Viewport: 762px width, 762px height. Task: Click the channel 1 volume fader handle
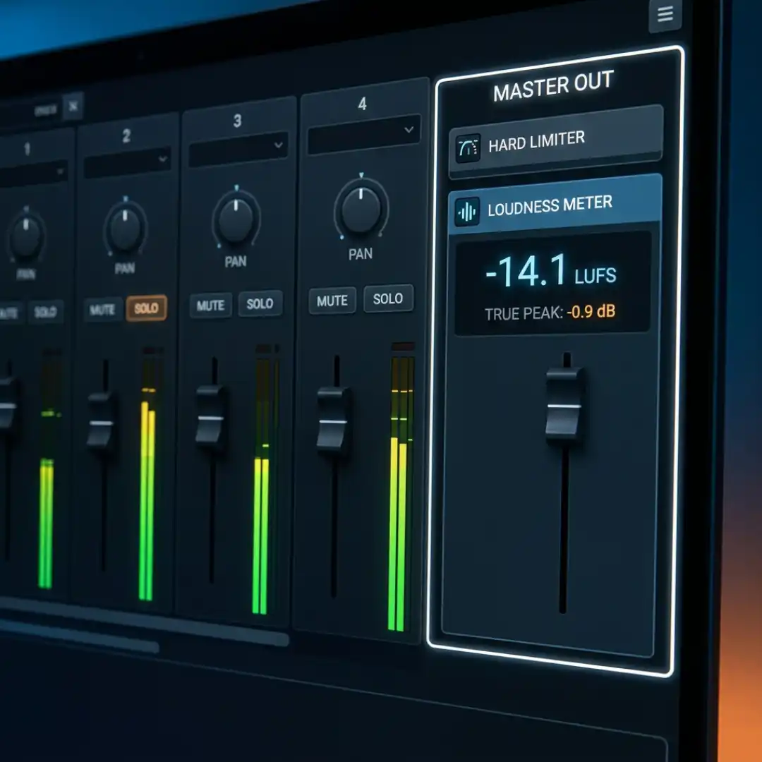point(8,404)
